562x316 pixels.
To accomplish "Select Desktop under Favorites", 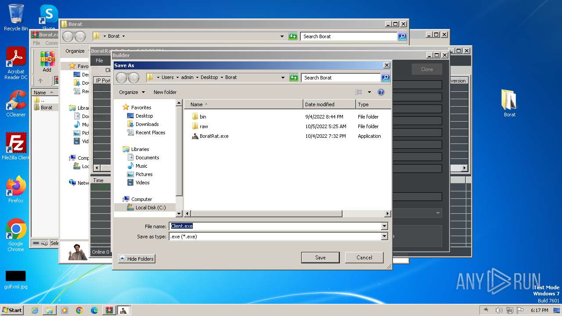I will click(144, 116).
